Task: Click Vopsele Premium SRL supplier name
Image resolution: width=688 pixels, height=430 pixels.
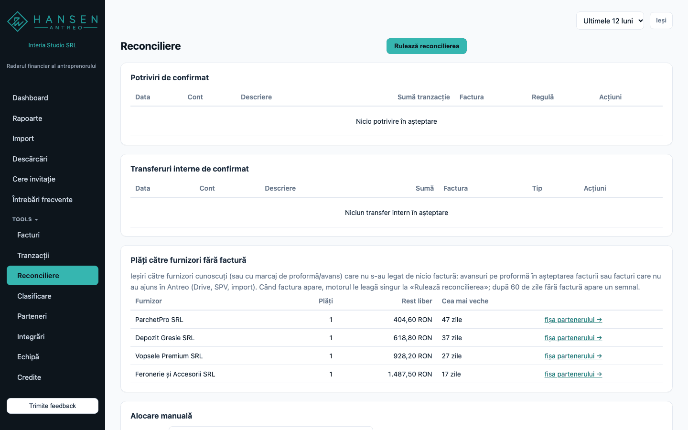Action: click(169, 356)
